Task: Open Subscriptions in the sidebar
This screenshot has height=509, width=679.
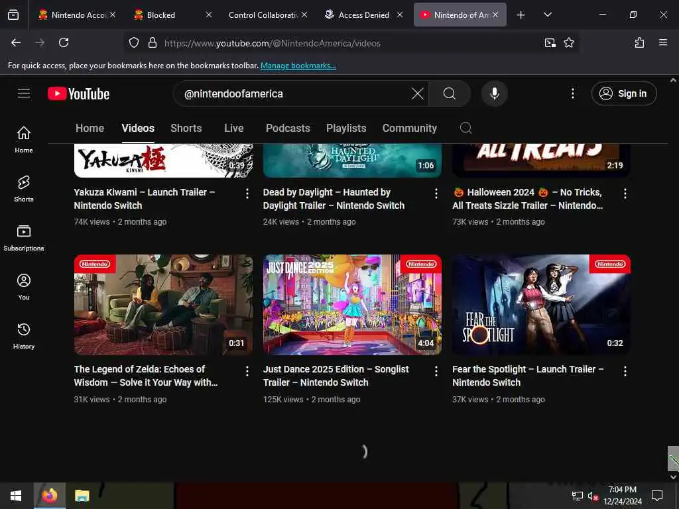Action: (x=24, y=238)
